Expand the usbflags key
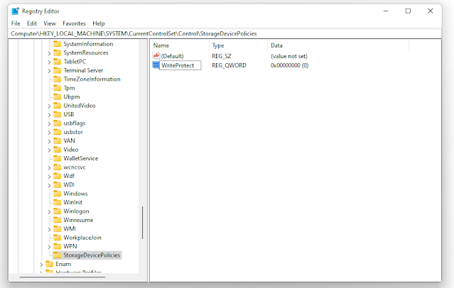The height and width of the screenshot is (288, 454). 49,123
